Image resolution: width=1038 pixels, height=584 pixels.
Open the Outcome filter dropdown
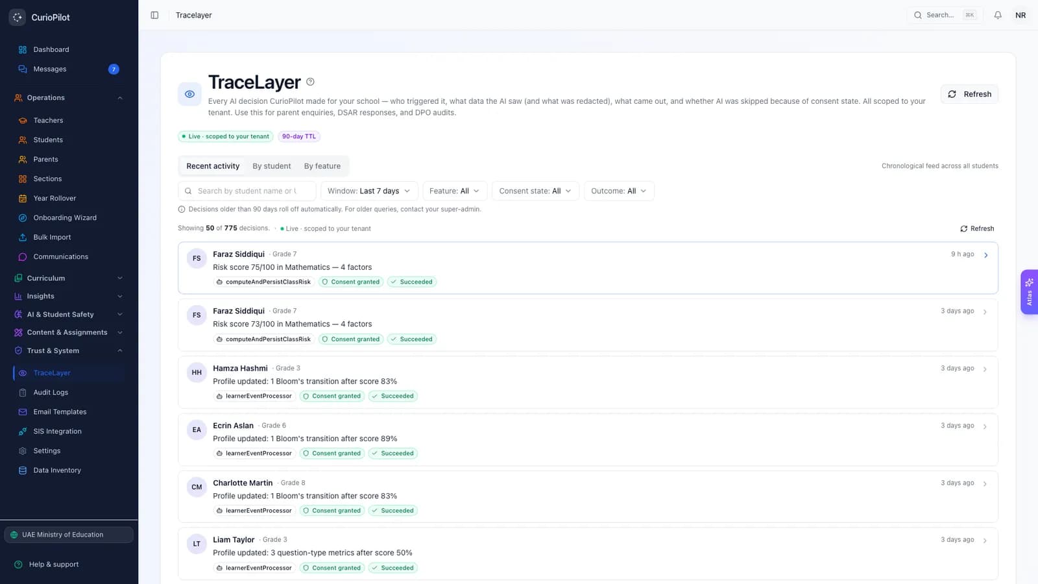[619, 191]
